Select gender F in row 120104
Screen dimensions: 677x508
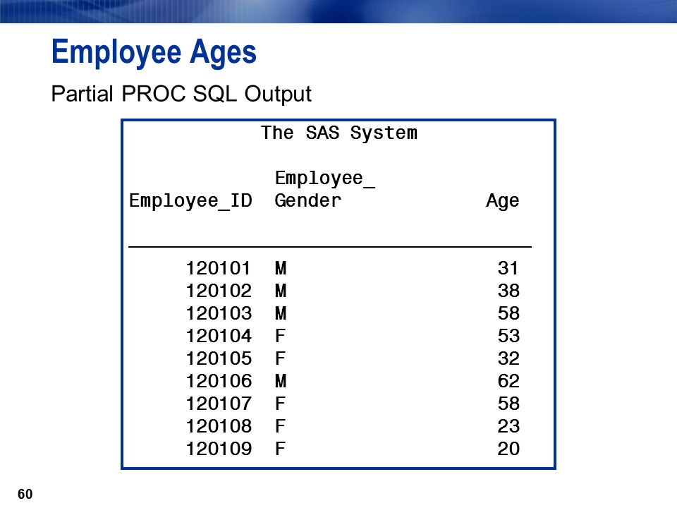coord(280,336)
